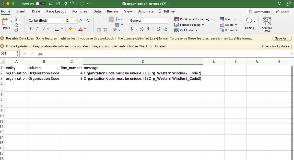Toggle Align Left

point(99,24)
